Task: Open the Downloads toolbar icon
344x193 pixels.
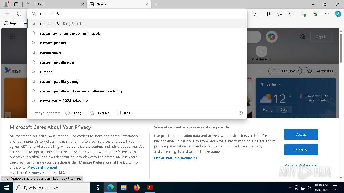Action: point(303,14)
